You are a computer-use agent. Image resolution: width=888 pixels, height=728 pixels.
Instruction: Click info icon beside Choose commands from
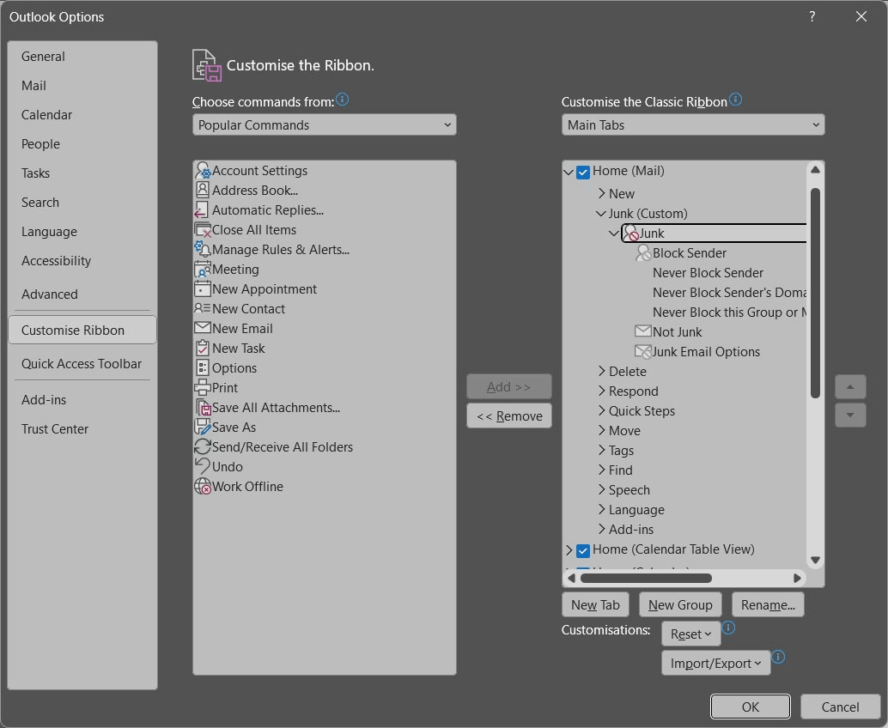click(x=342, y=100)
